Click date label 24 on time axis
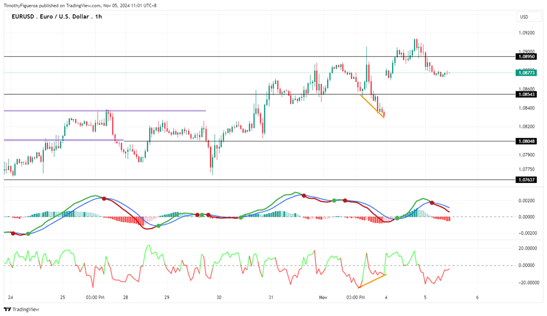547x316 pixels. click(11, 297)
